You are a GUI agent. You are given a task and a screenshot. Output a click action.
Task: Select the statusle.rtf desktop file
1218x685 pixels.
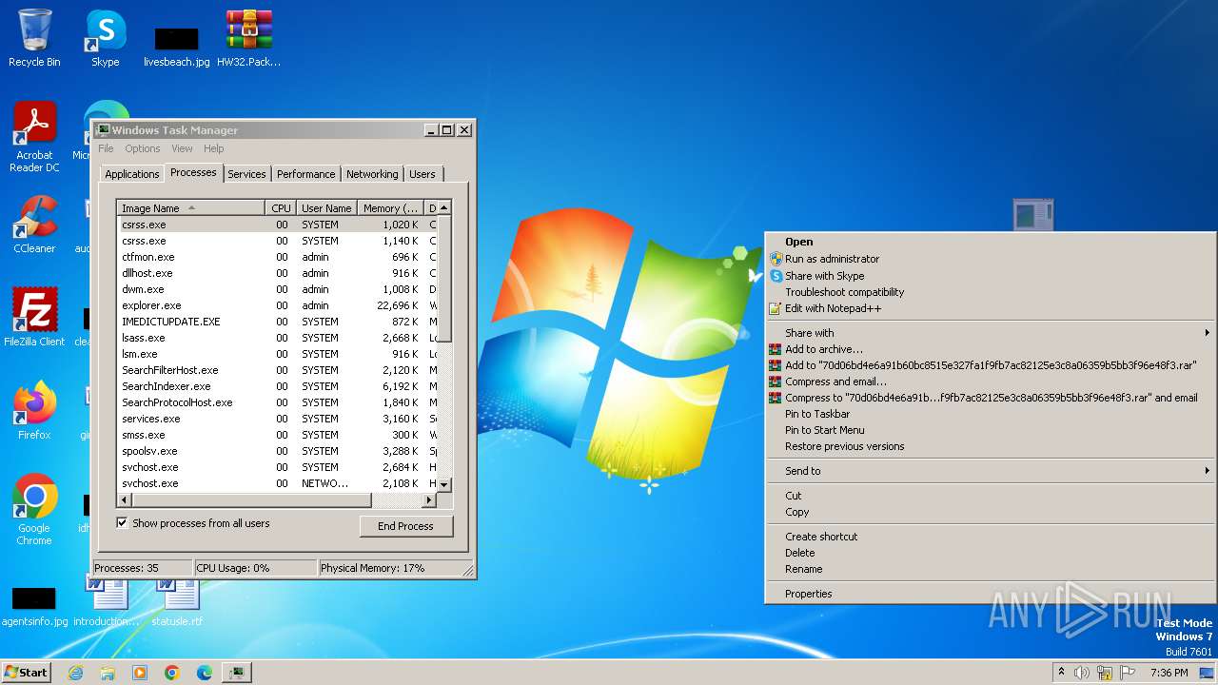tap(177, 601)
